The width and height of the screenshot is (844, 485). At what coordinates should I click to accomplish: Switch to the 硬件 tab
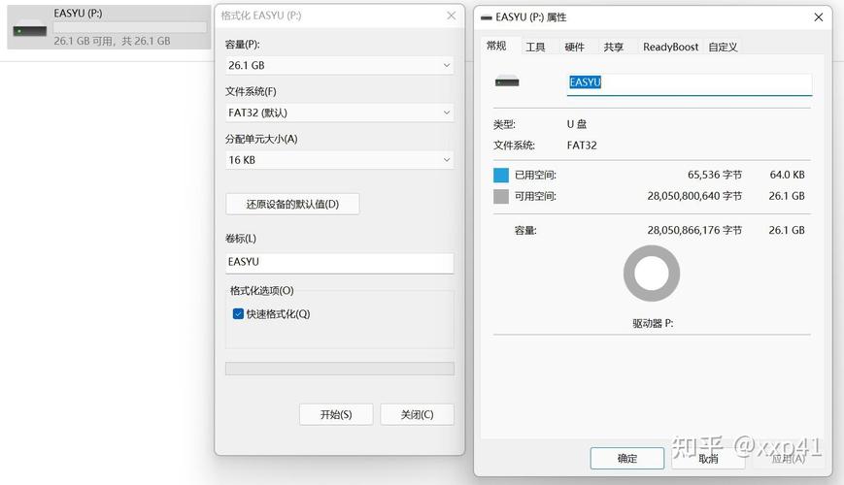tap(574, 47)
